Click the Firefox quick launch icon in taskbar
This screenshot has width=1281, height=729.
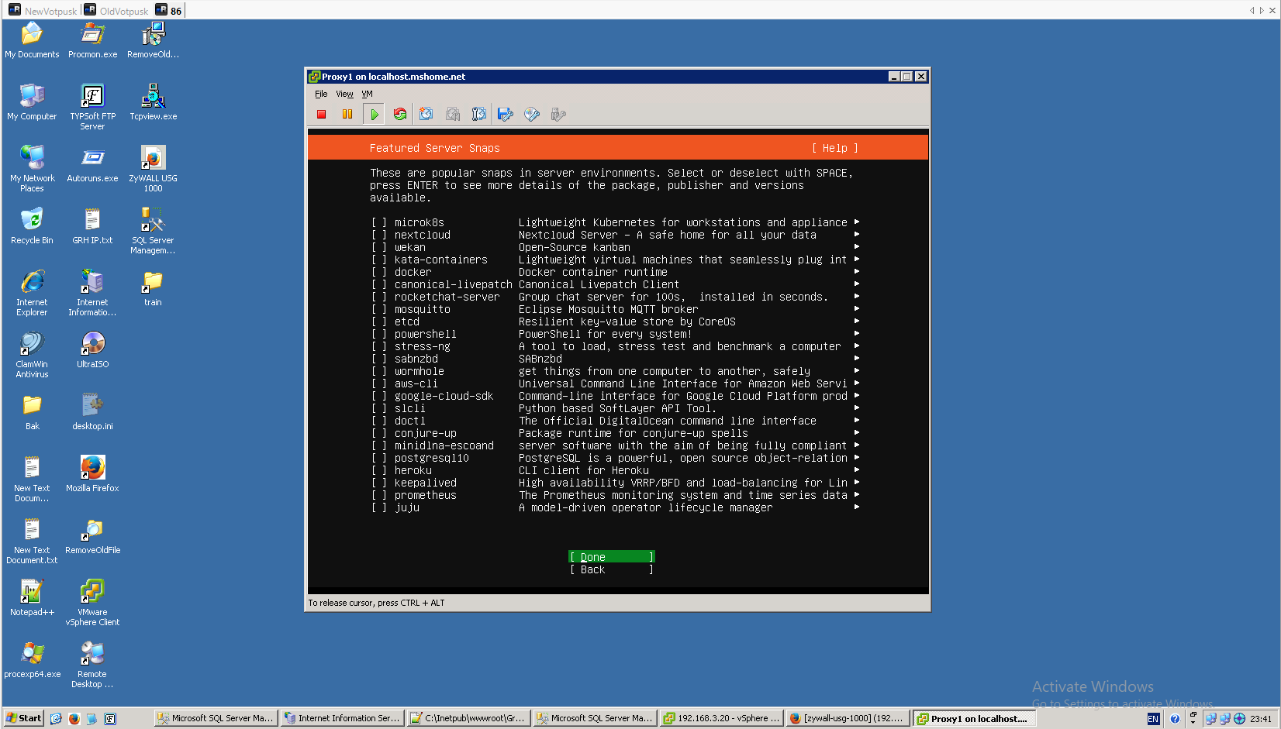pyautogui.click(x=74, y=718)
